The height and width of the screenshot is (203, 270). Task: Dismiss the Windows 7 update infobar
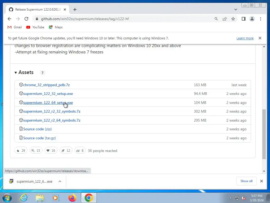[260, 38]
